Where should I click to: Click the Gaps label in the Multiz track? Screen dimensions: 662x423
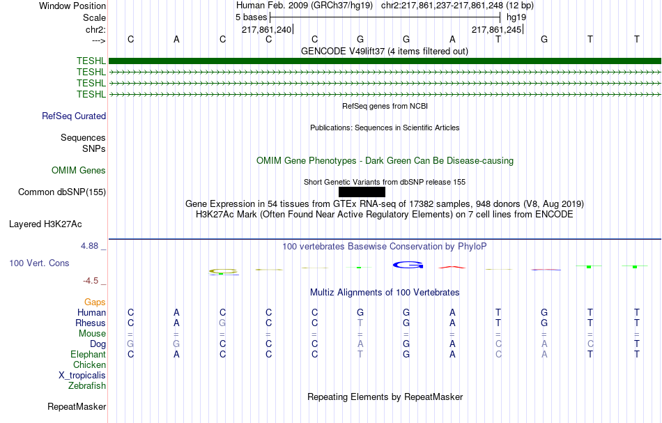coord(95,302)
